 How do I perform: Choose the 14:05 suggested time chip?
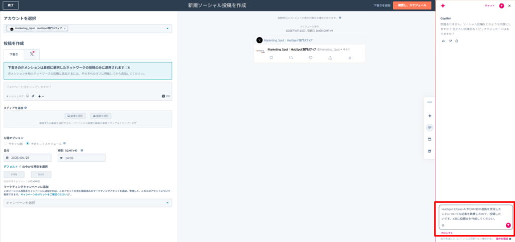tap(14, 175)
